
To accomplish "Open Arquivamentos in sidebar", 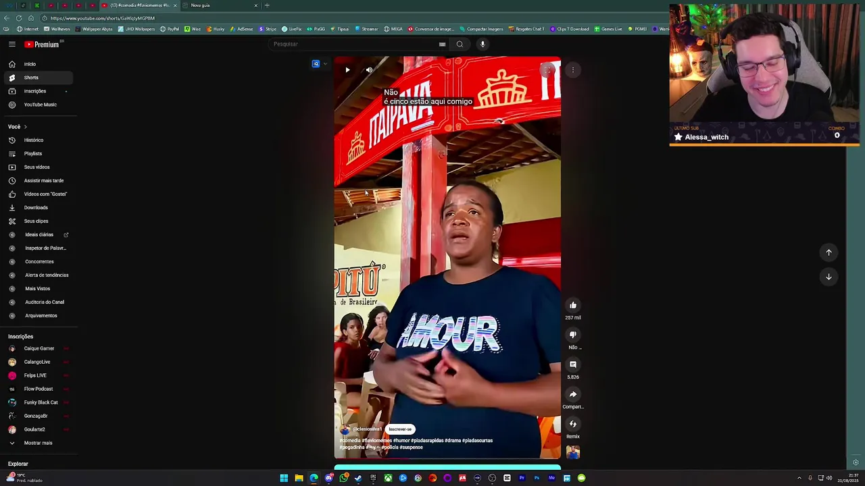I will [37, 316].
